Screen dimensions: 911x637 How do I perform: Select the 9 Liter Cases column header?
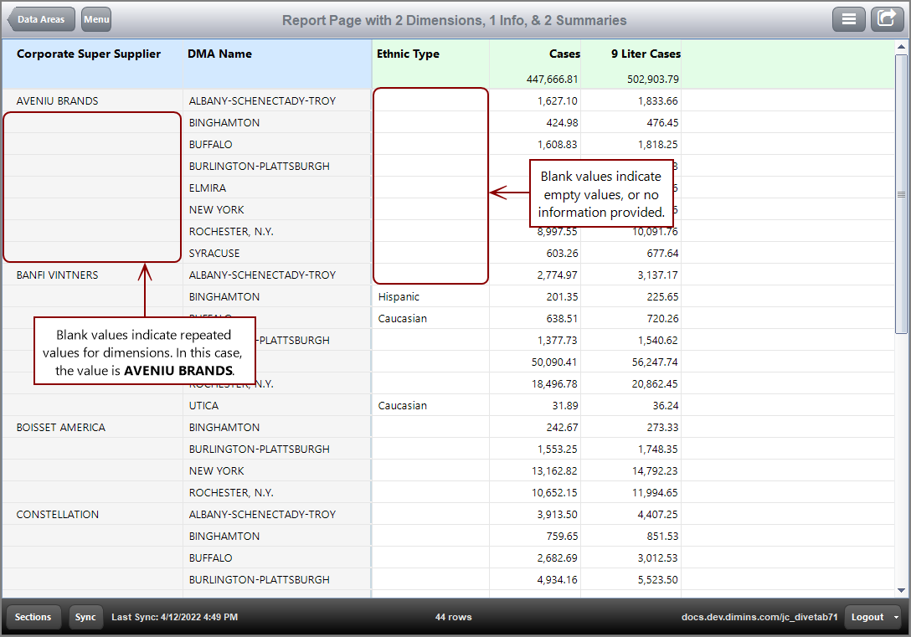tap(646, 54)
